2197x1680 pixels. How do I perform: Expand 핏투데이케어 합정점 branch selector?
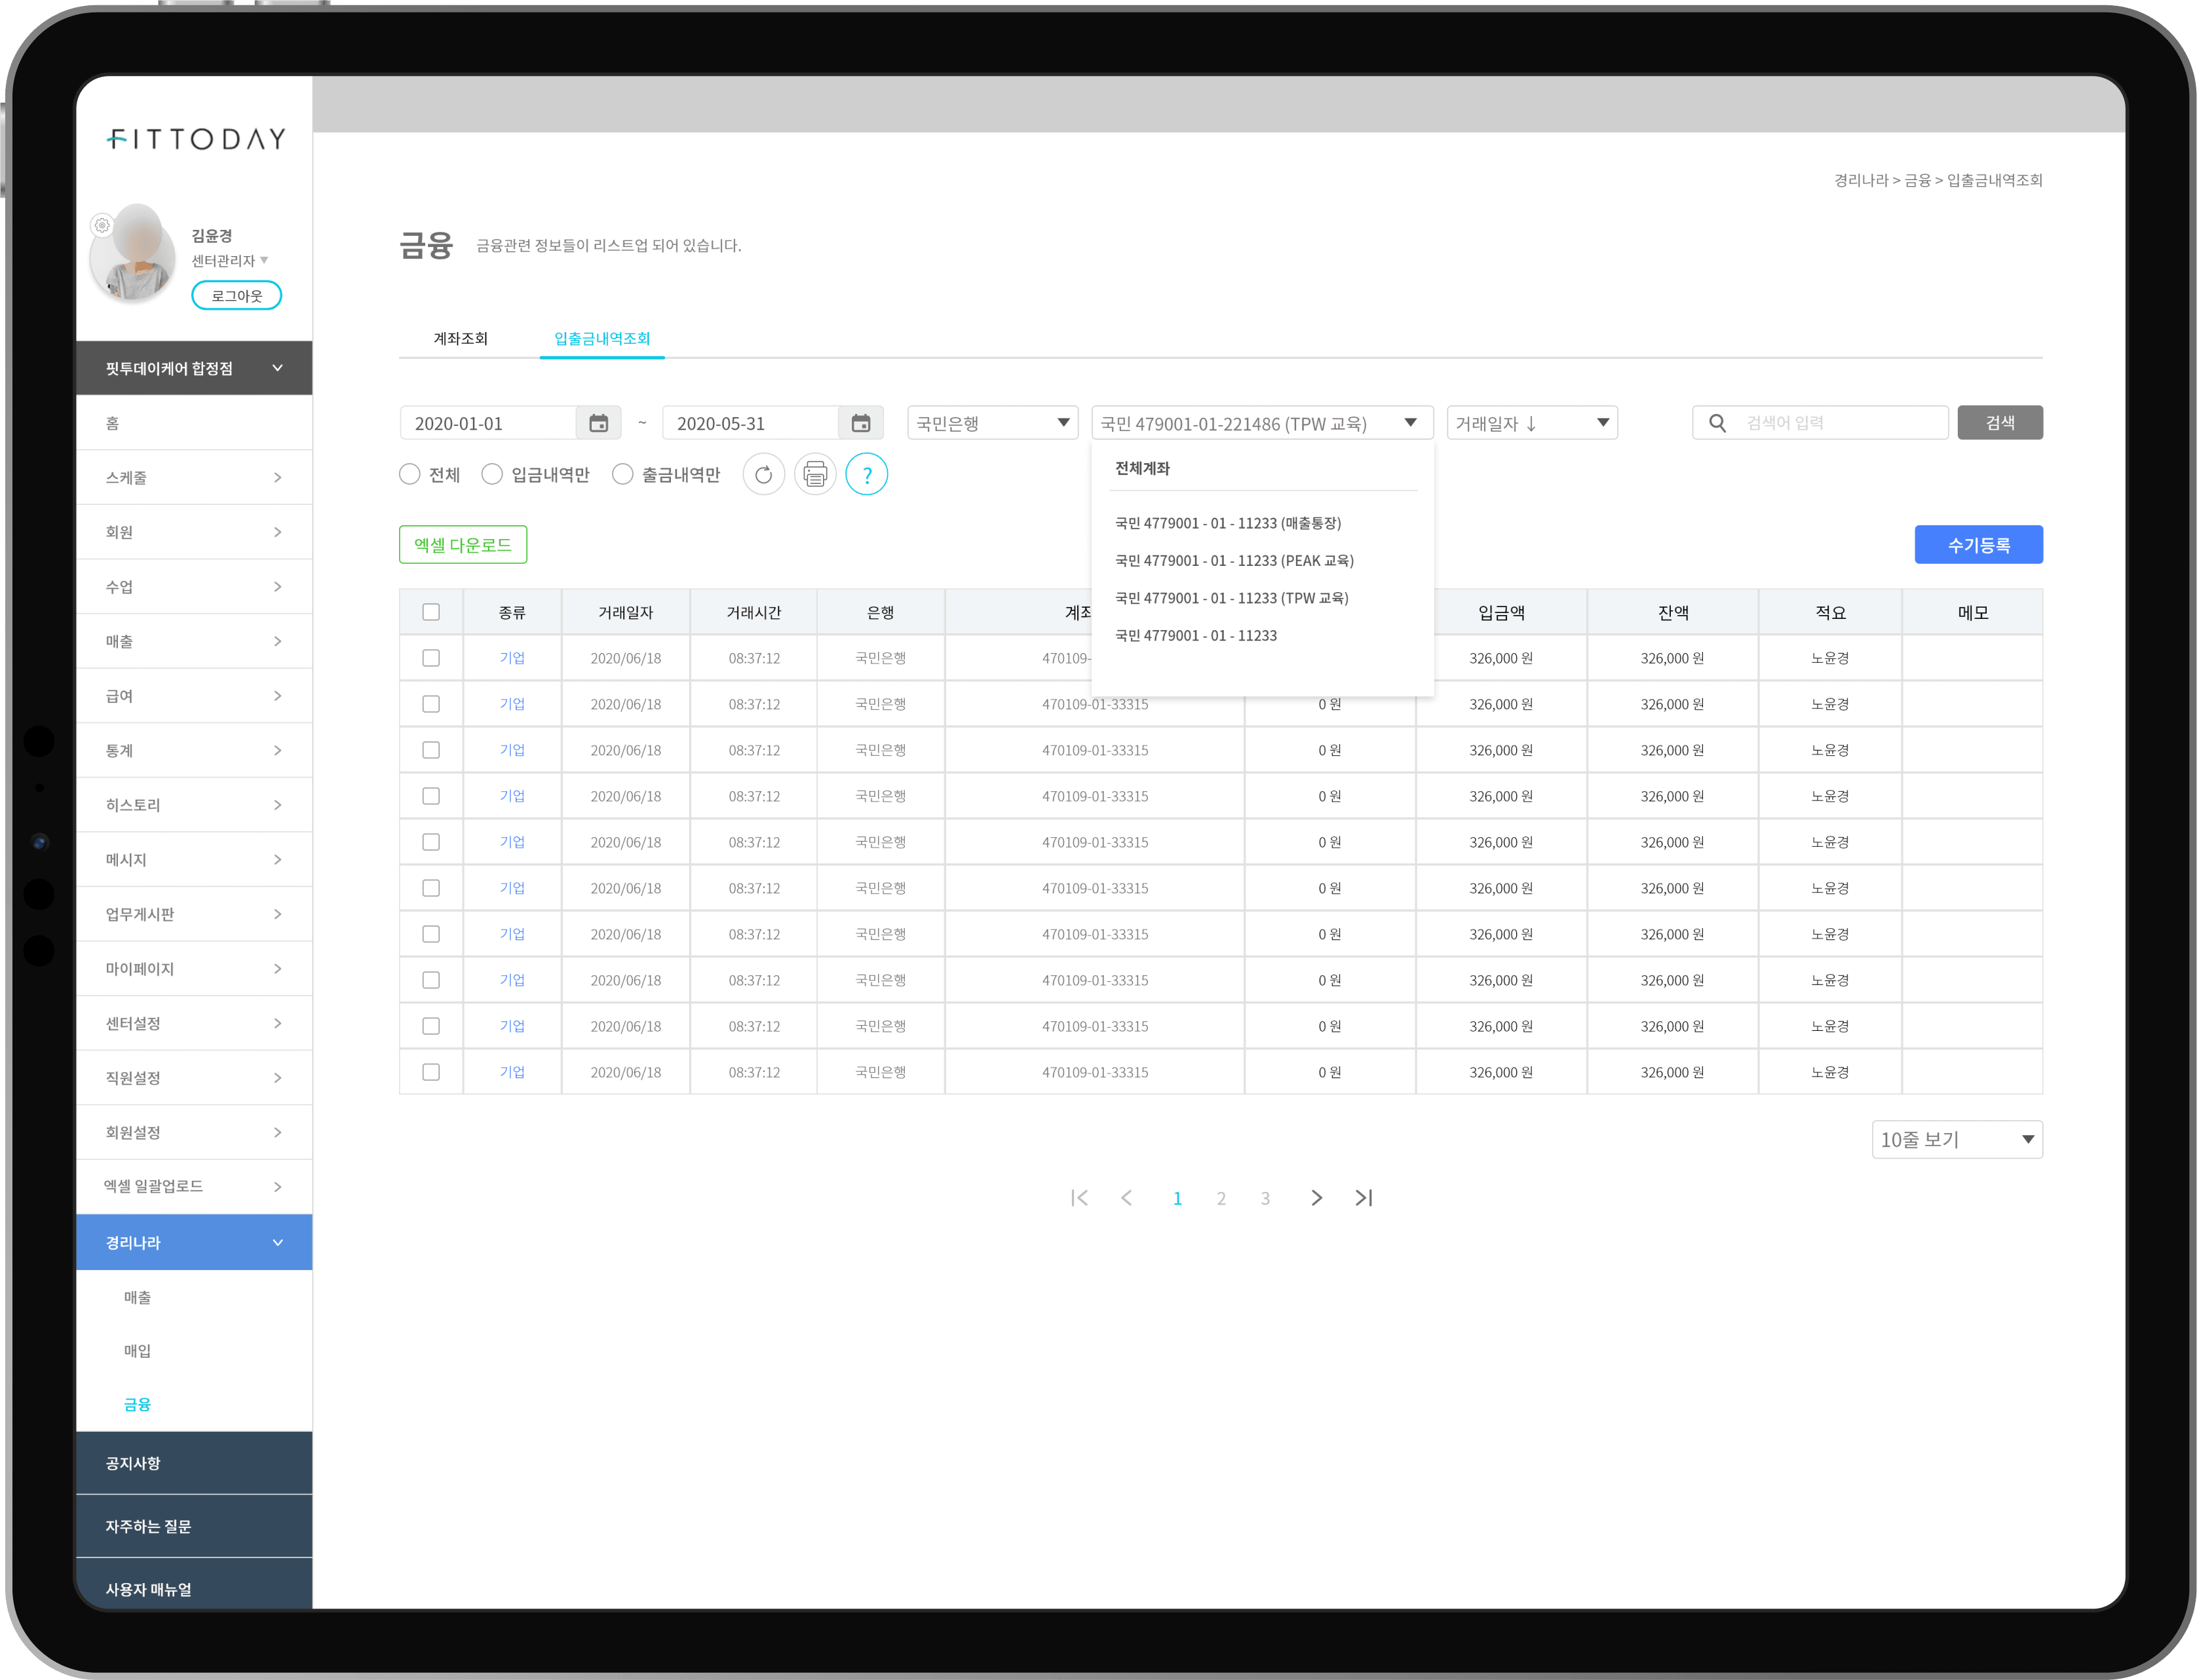pyautogui.click(x=194, y=368)
